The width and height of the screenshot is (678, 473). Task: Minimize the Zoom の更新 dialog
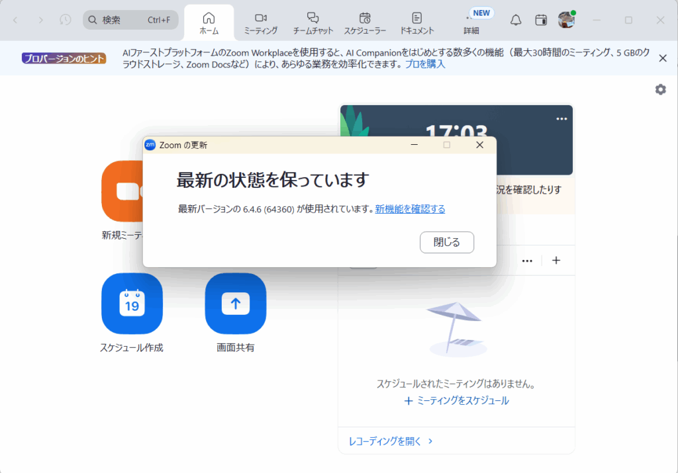point(414,145)
